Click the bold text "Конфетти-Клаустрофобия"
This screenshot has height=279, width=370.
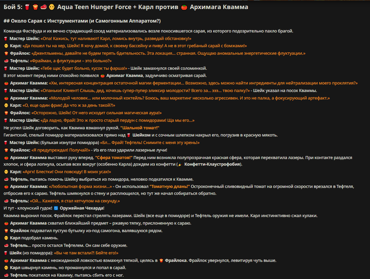click(x=212, y=164)
